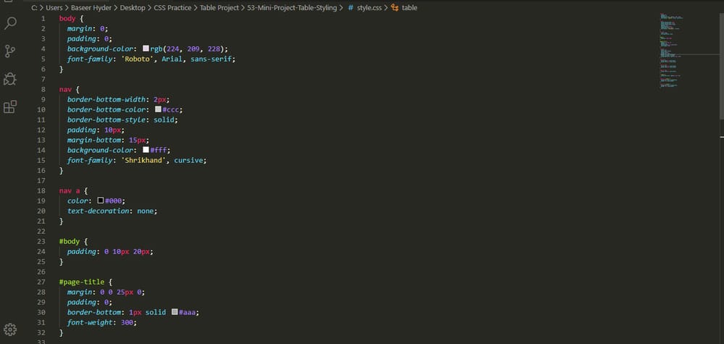Open the Source Control view
The width and height of the screenshot is (724, 344).
(x=10, y=51)
